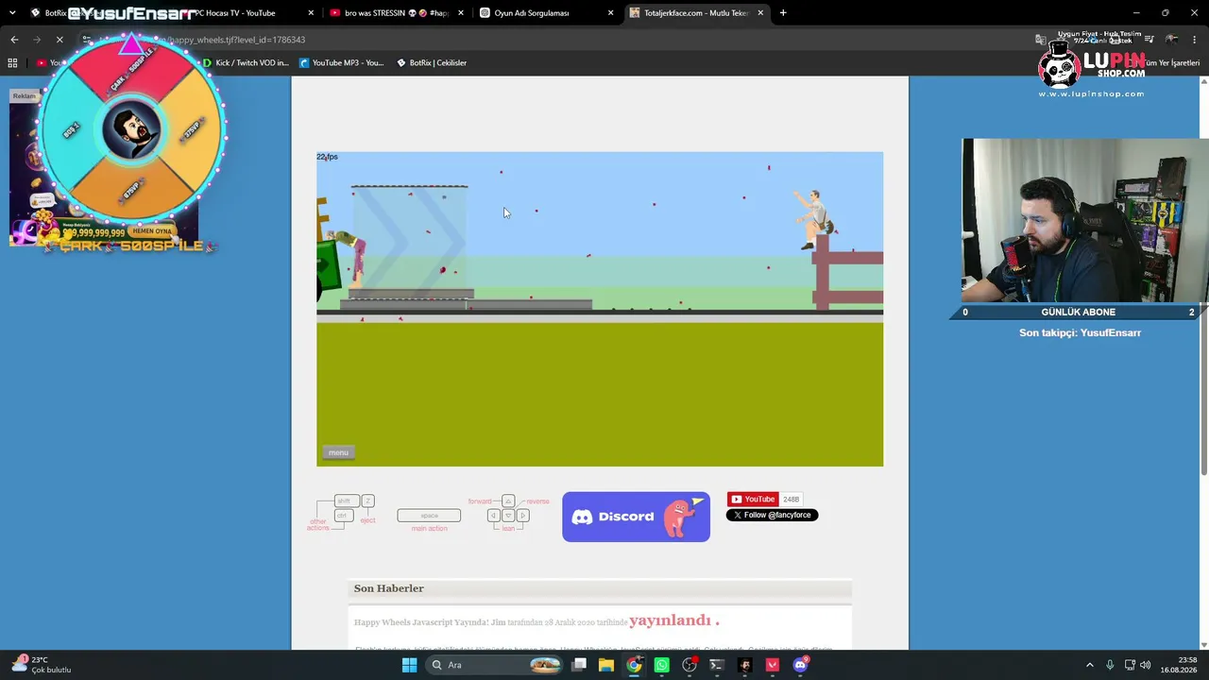Open the YouTube MP3 bookmark
The height and width of the screenshot is (680, 1209).
(341, 63)
